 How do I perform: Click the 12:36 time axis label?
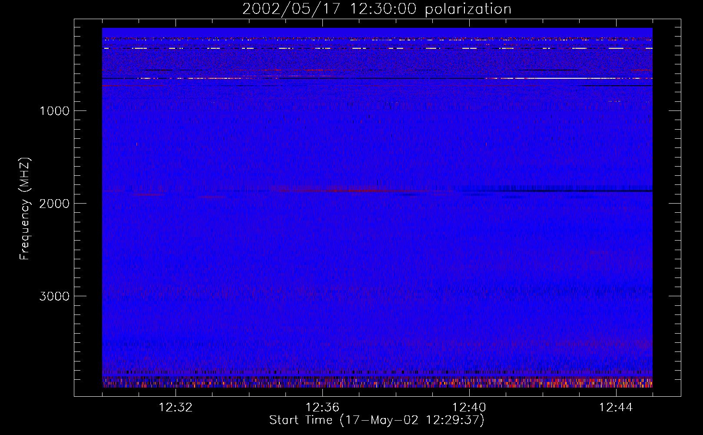(x=322, y=408)
